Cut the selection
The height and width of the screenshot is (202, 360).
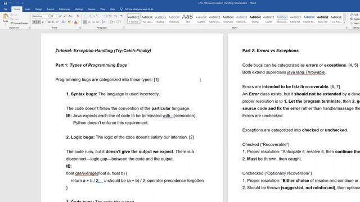click(14, 15)
